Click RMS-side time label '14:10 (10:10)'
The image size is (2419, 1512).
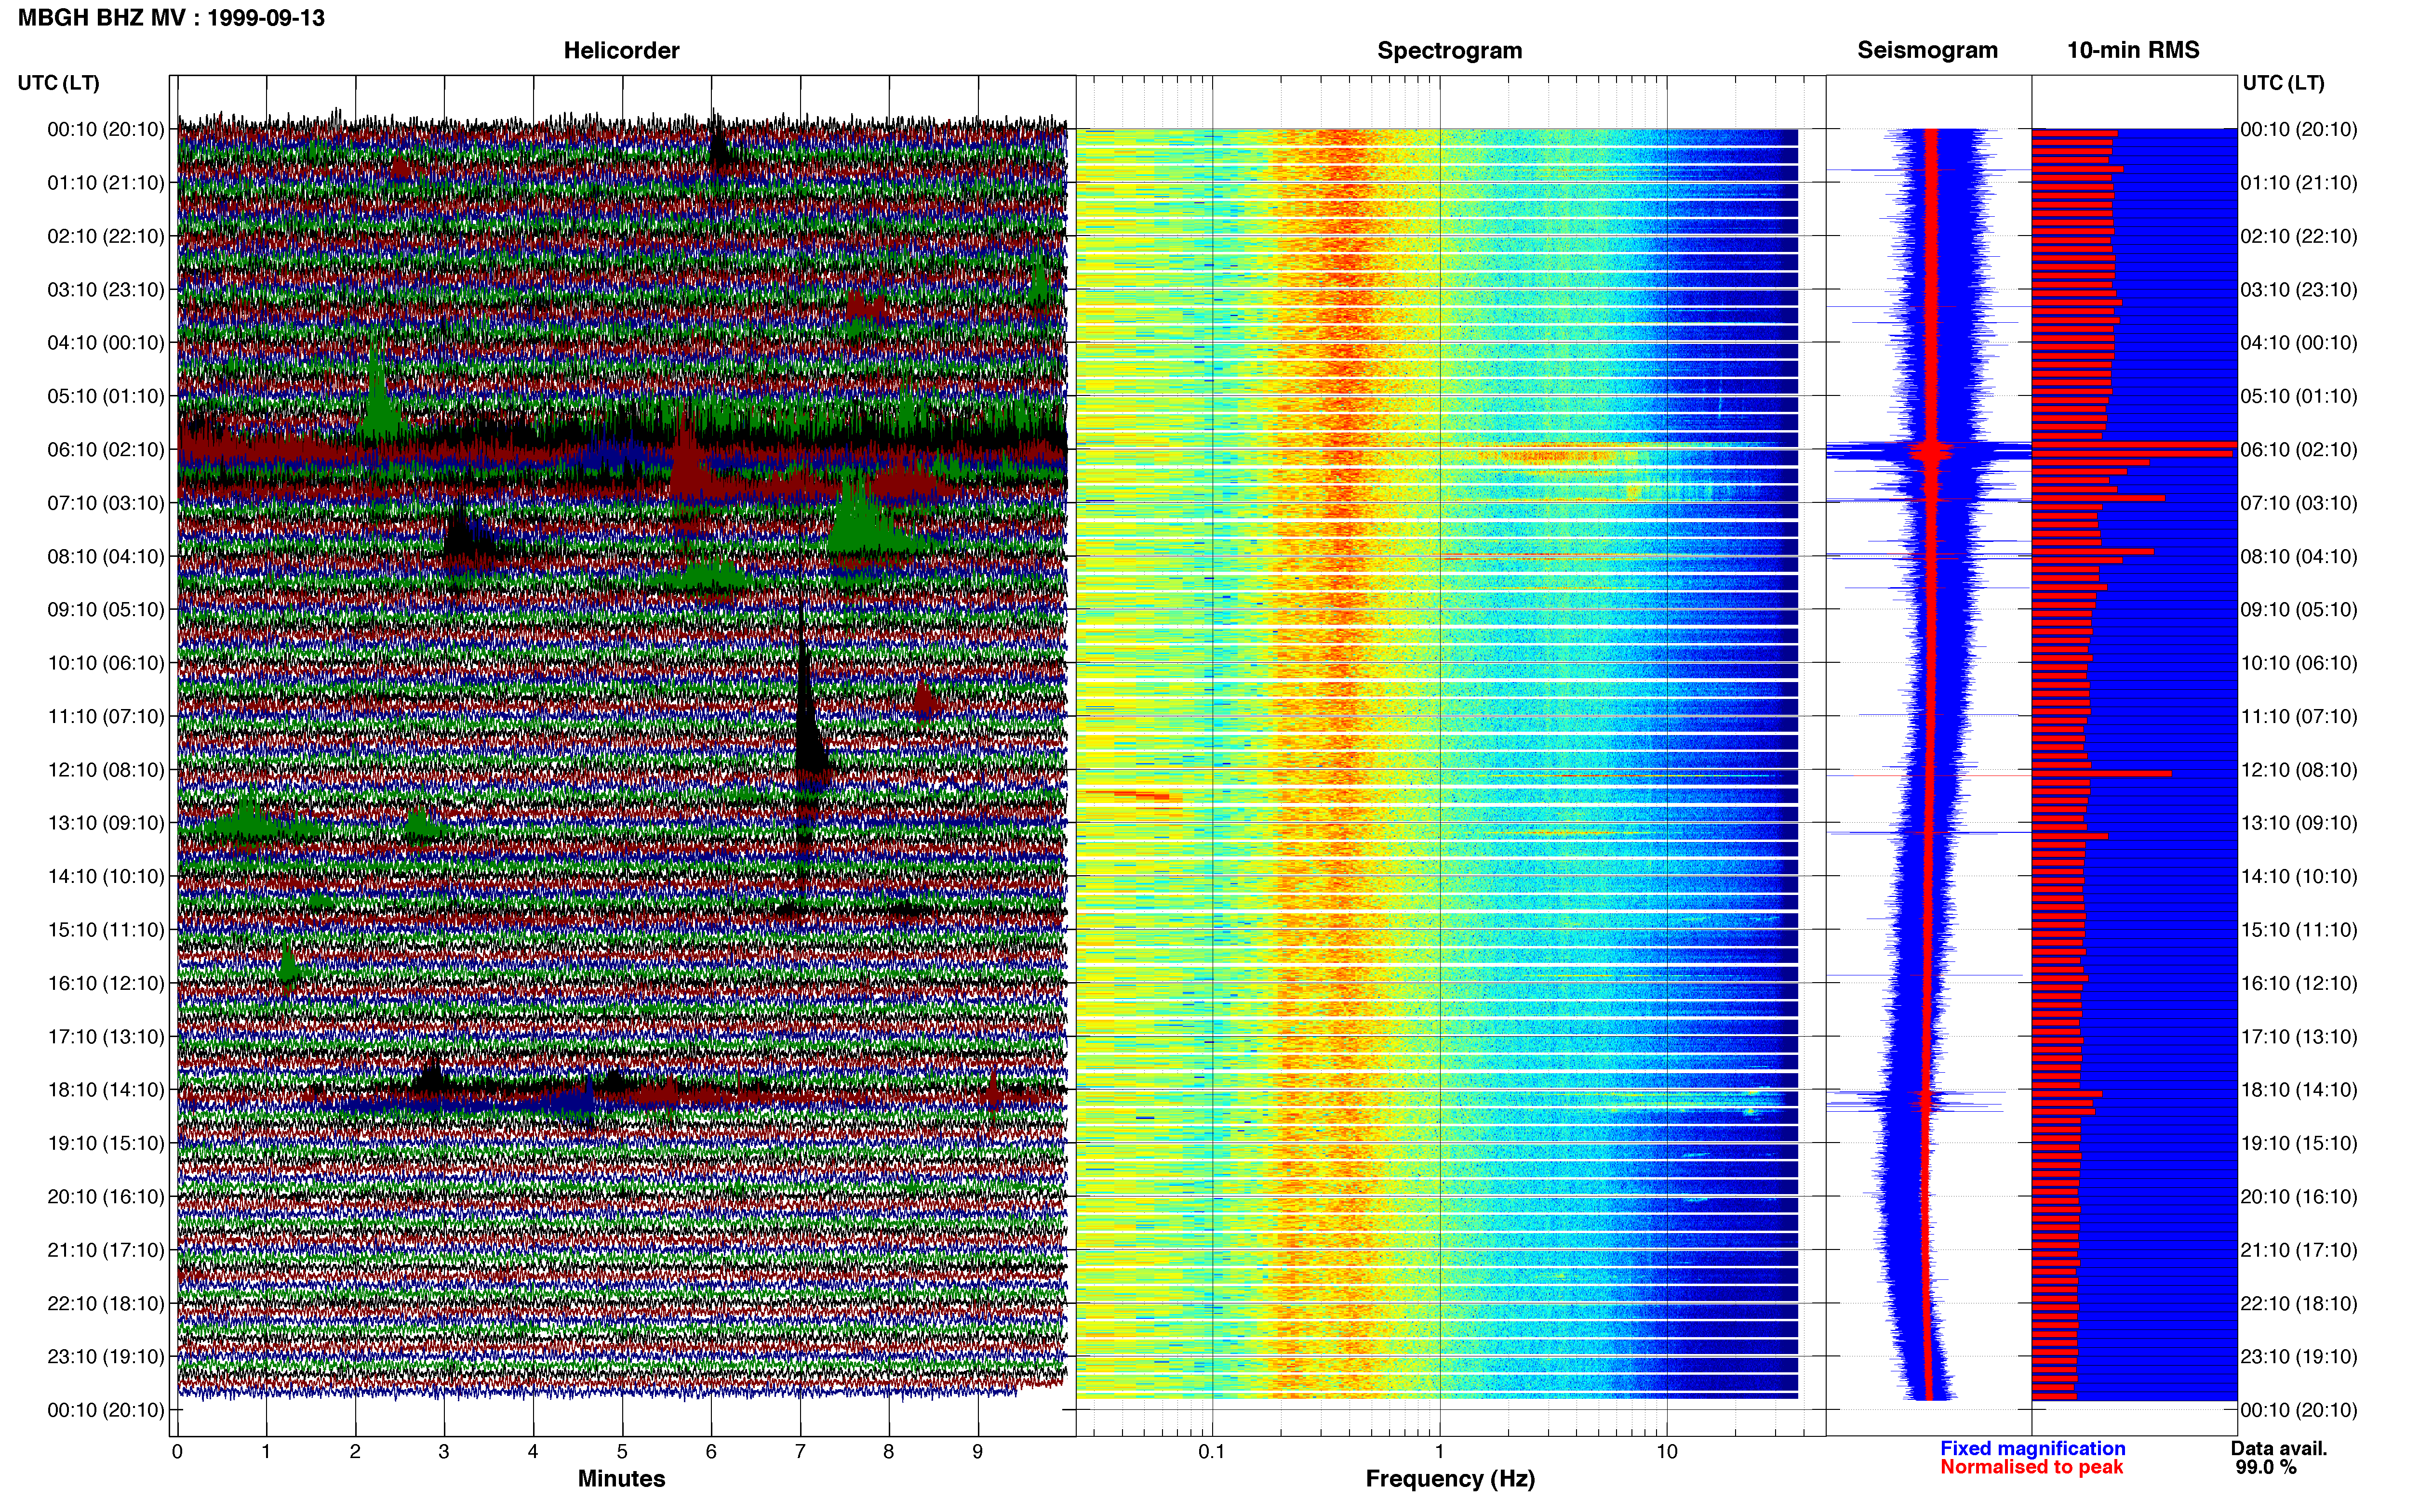[2299, 877]
